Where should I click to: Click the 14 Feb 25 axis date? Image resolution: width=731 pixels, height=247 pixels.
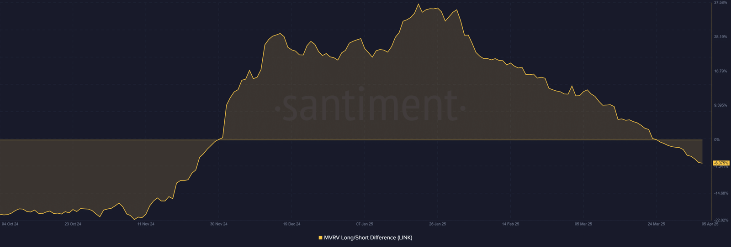point(510,224)
